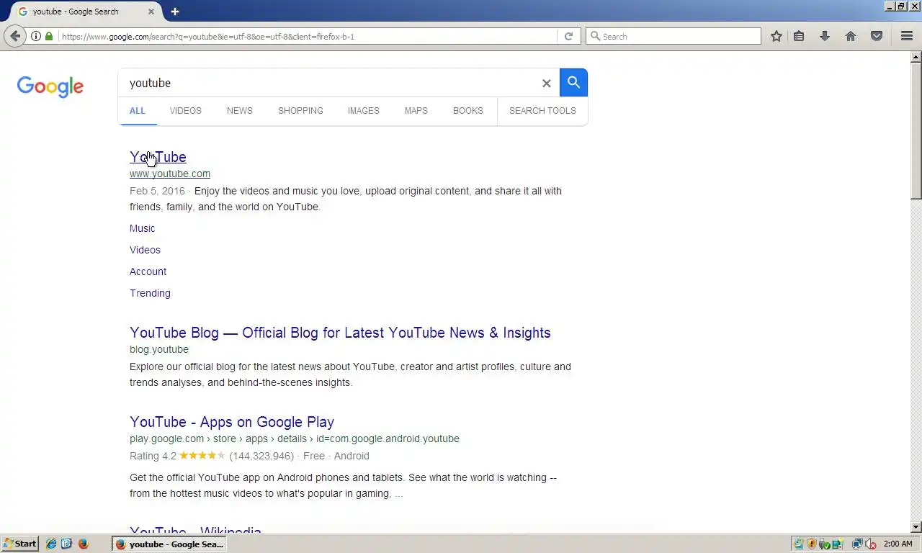Launch Firefox from quick launch bar
The image size is (922, 553).
83,544
